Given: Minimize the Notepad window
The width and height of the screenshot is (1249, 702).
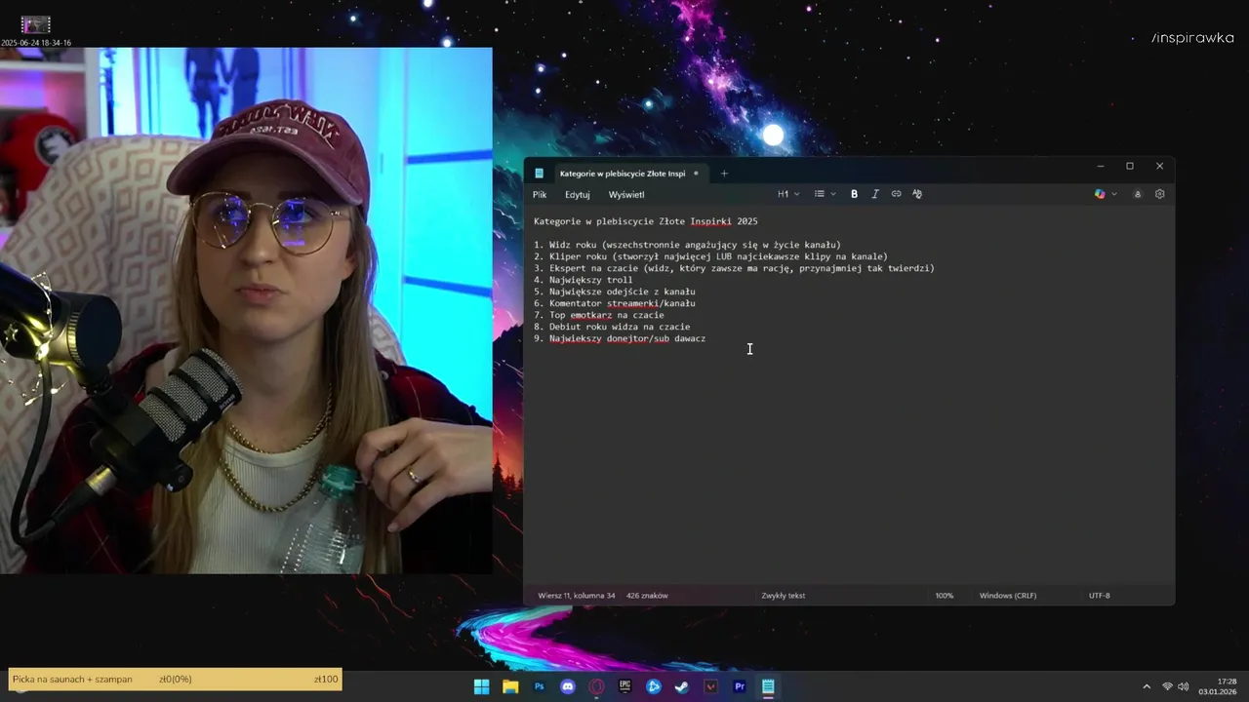Looking at the screenshot, I should tap(1101, 166).
